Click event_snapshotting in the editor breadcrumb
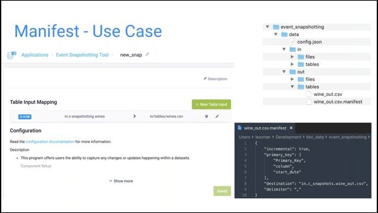378x213 pixels. tap(348, 137)
